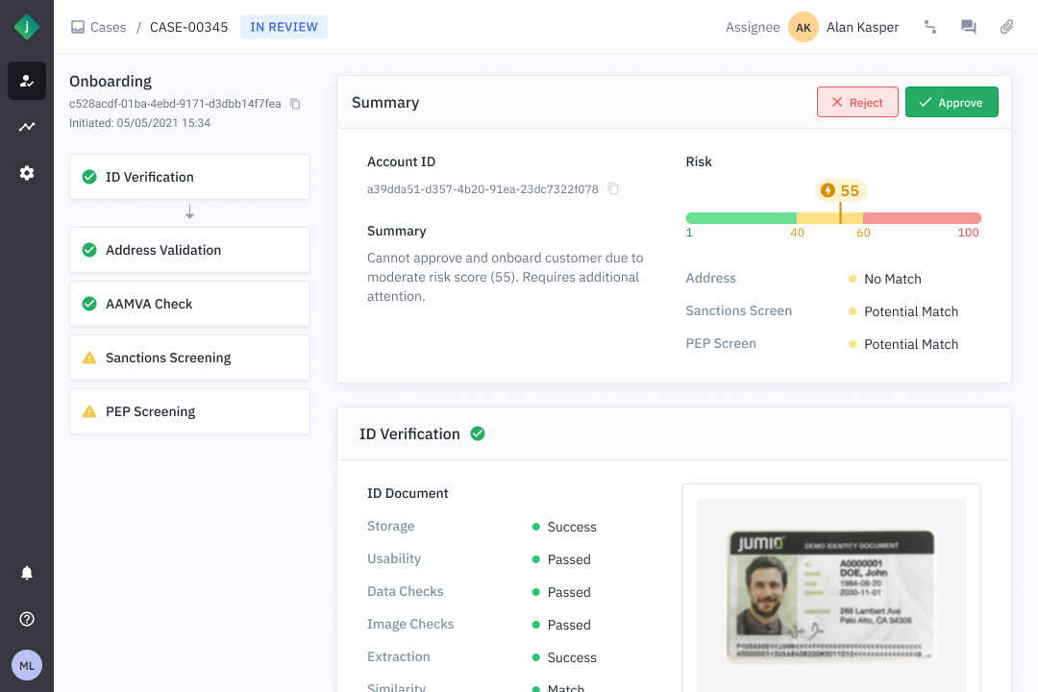
Task: Approve the case
Action: tap(951, 102)
